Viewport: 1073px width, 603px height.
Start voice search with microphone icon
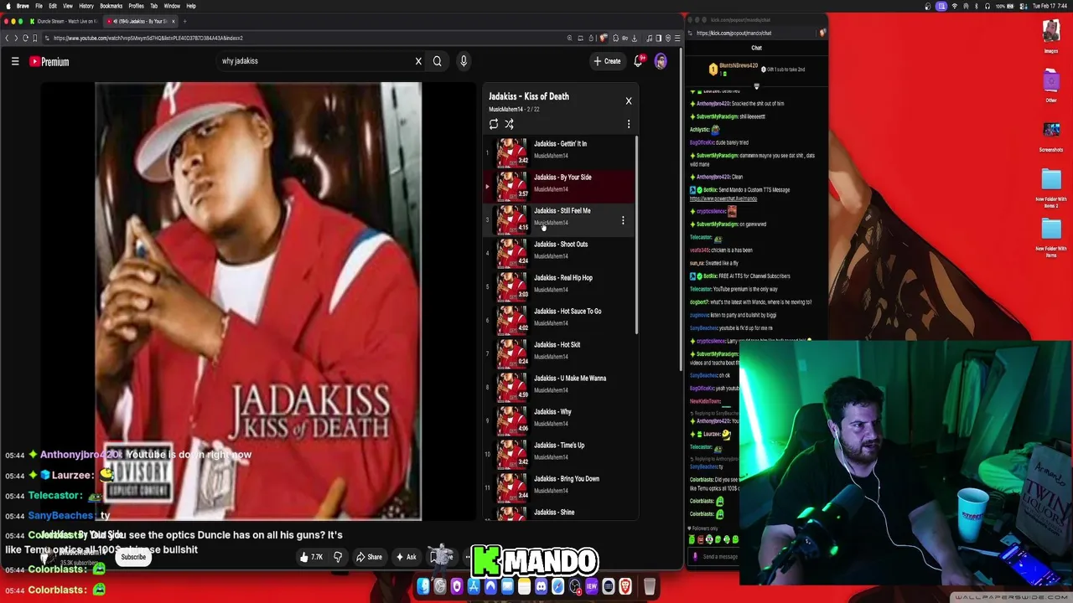[x=463, y=61]
